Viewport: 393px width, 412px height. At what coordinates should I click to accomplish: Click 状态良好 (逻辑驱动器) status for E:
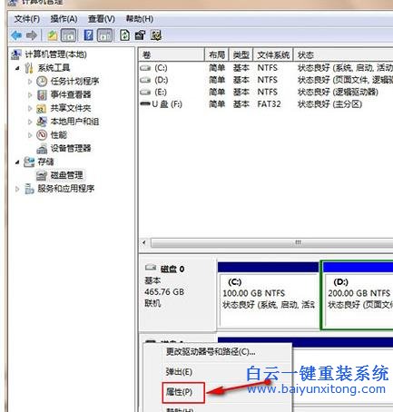(338, 92)
